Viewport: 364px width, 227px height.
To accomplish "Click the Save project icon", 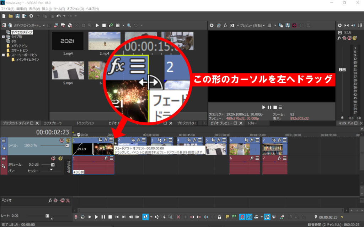I will click(17, 16).
